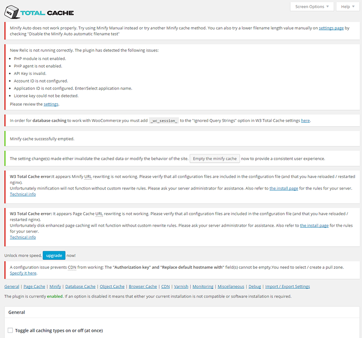Click the upgrade button
This screenshot has width=362, height=338.
click(x=54, y=255)
